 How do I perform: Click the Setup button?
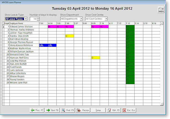pyautogui.click(x=98, y=110)
